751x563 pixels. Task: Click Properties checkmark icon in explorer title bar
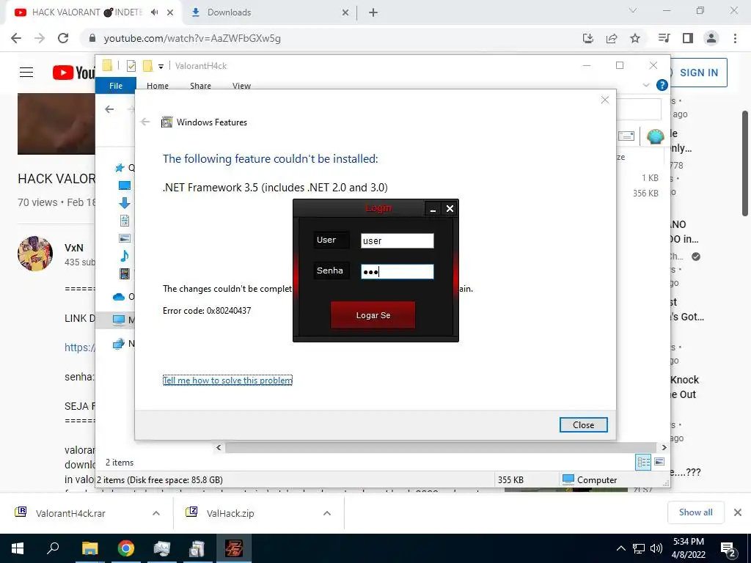tap(131, 65)
